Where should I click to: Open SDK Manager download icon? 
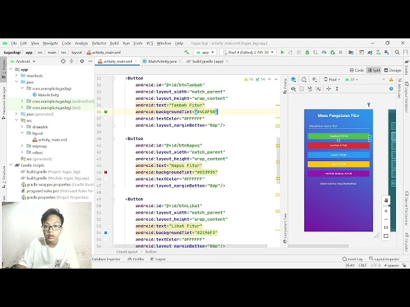[386, 52]
